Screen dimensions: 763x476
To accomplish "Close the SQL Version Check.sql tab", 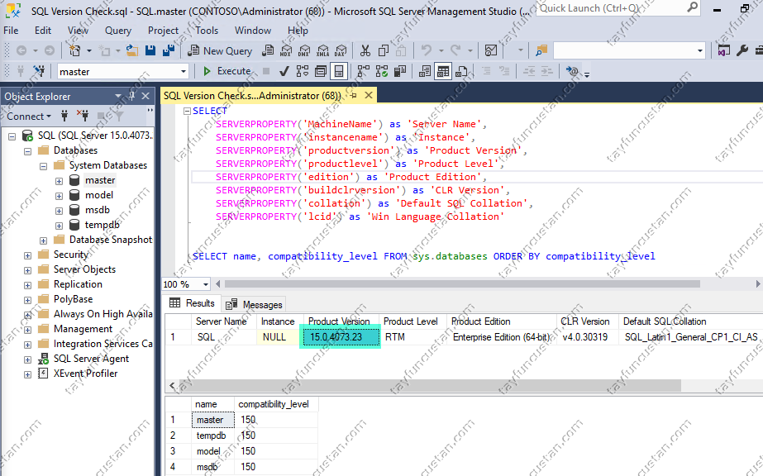I will coord(369,95).
